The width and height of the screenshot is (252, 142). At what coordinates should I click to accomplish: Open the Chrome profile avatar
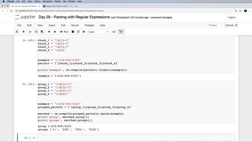click(245, 11)
